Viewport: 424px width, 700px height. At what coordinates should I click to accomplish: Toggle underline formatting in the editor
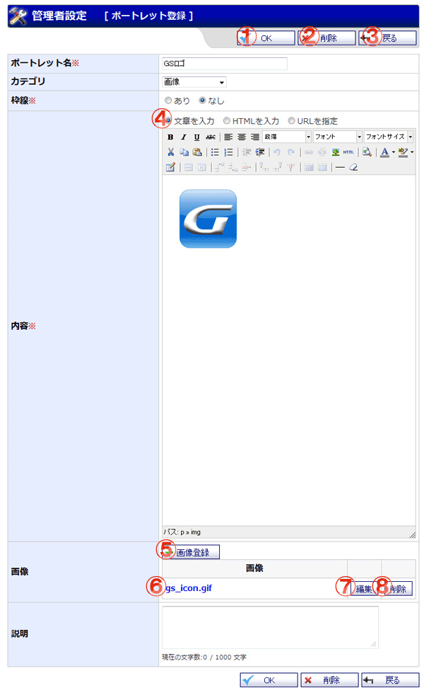pyautogui.click(x=196, y=137)
